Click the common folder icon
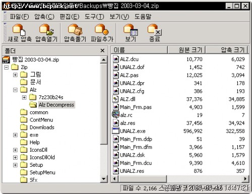Image resolution: width=252 pixels, height=194 pixels. tap(24, 112)
